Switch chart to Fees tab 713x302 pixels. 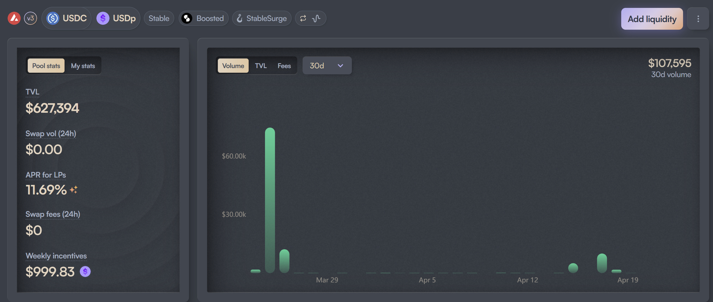[x=284, y=66]
